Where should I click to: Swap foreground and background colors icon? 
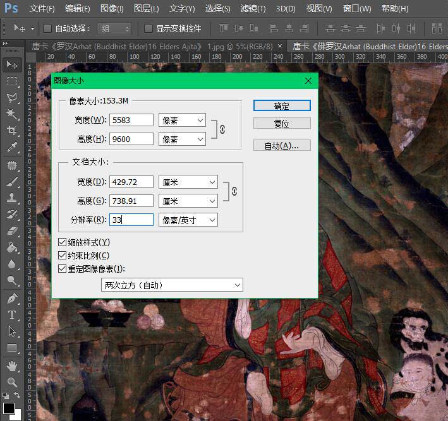pos(17,394)
